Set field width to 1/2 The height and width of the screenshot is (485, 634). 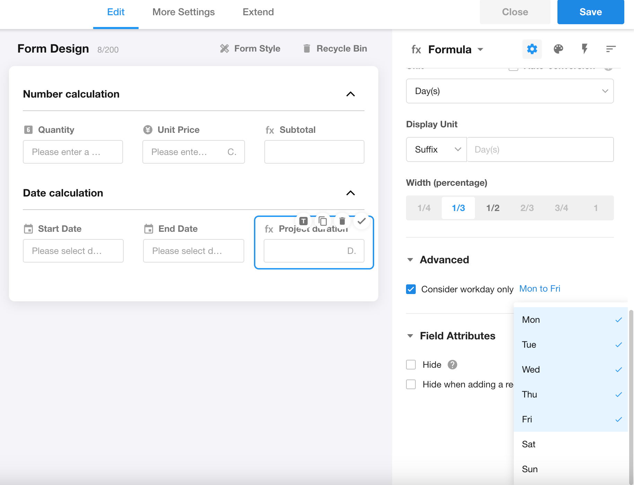pos(493,208)
